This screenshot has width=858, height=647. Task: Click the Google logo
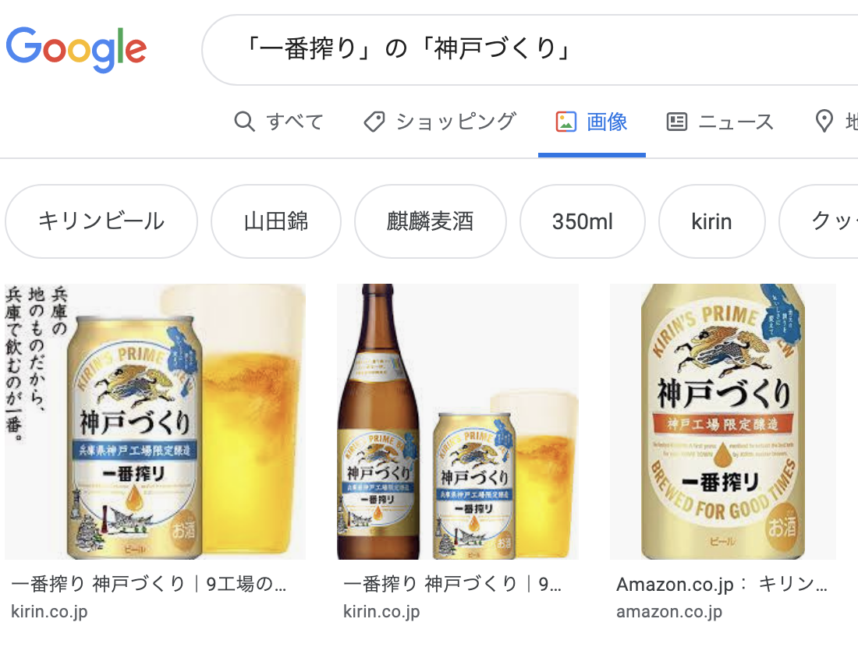point(76,49)
